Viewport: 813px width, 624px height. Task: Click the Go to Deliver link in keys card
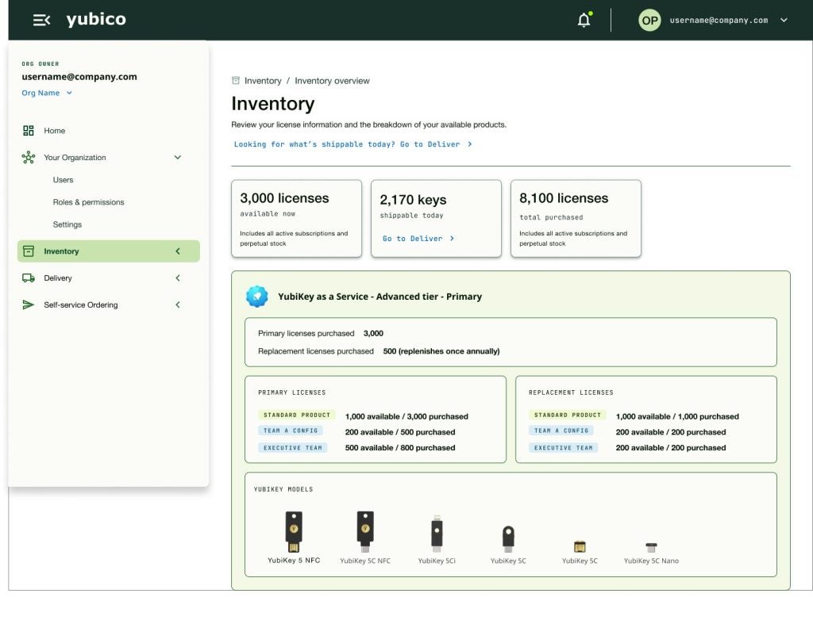click(x=418, y=239)
